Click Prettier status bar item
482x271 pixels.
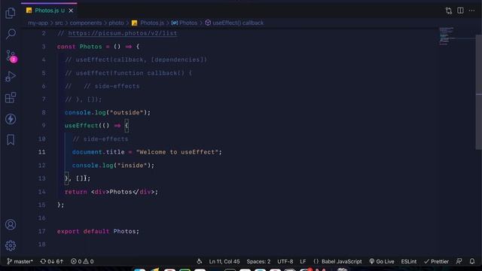click(x=436, y=261)
